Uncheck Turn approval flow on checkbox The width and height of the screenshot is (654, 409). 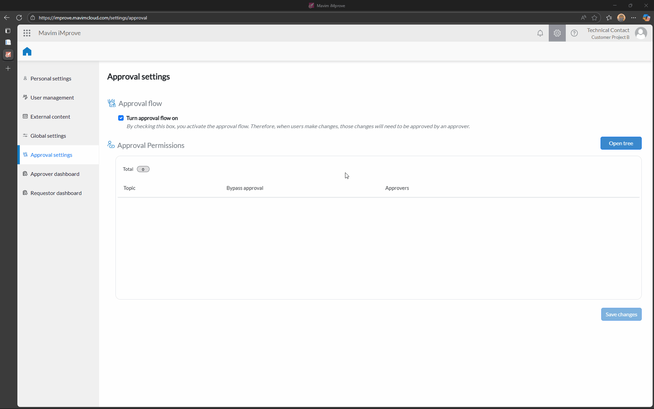click(x=121, y=118)
